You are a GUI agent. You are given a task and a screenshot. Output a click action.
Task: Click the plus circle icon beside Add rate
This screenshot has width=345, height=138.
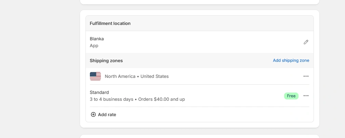point(93,114)
